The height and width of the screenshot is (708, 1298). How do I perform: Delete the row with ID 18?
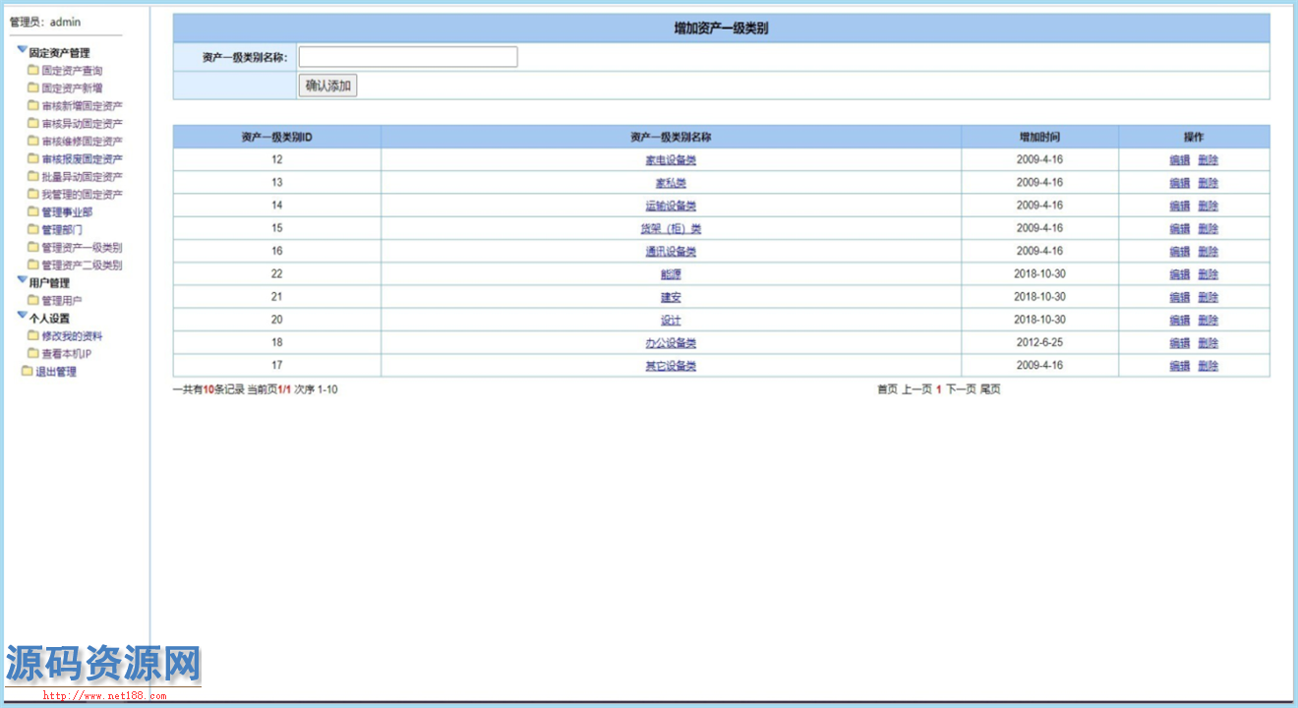[1209, 343]
